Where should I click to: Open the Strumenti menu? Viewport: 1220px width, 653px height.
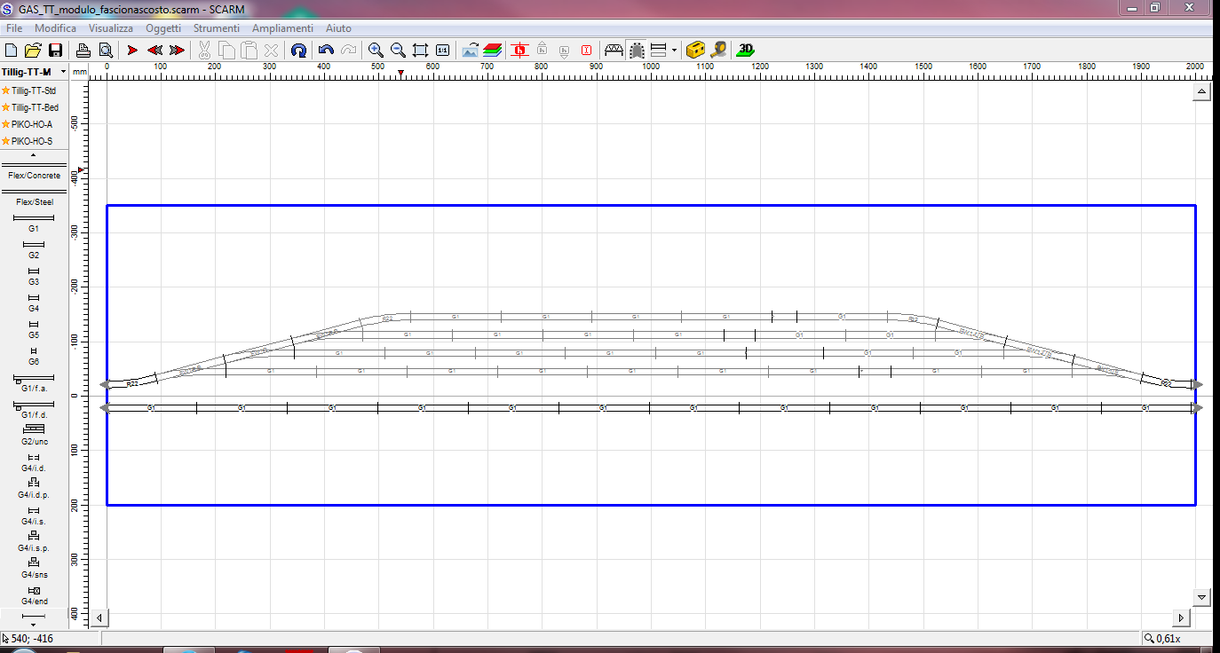(217, 29)
